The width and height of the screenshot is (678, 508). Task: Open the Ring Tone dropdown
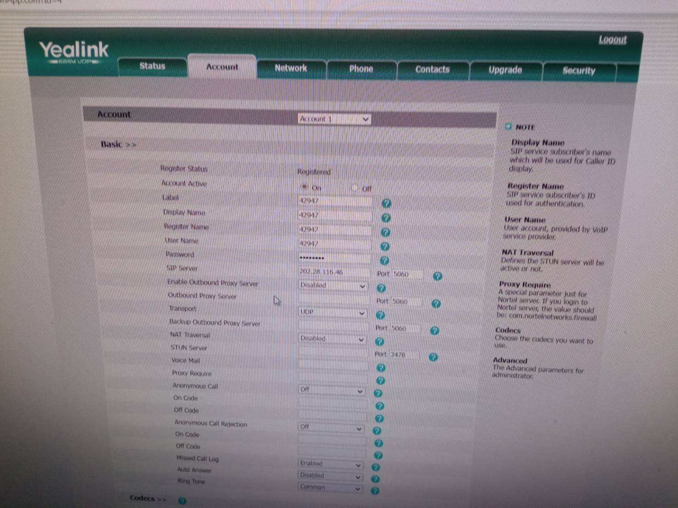click(330, 487)
